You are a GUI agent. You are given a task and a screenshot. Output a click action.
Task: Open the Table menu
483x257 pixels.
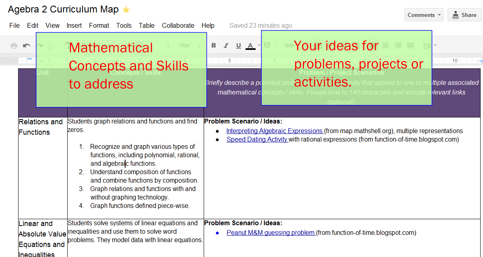147,25
